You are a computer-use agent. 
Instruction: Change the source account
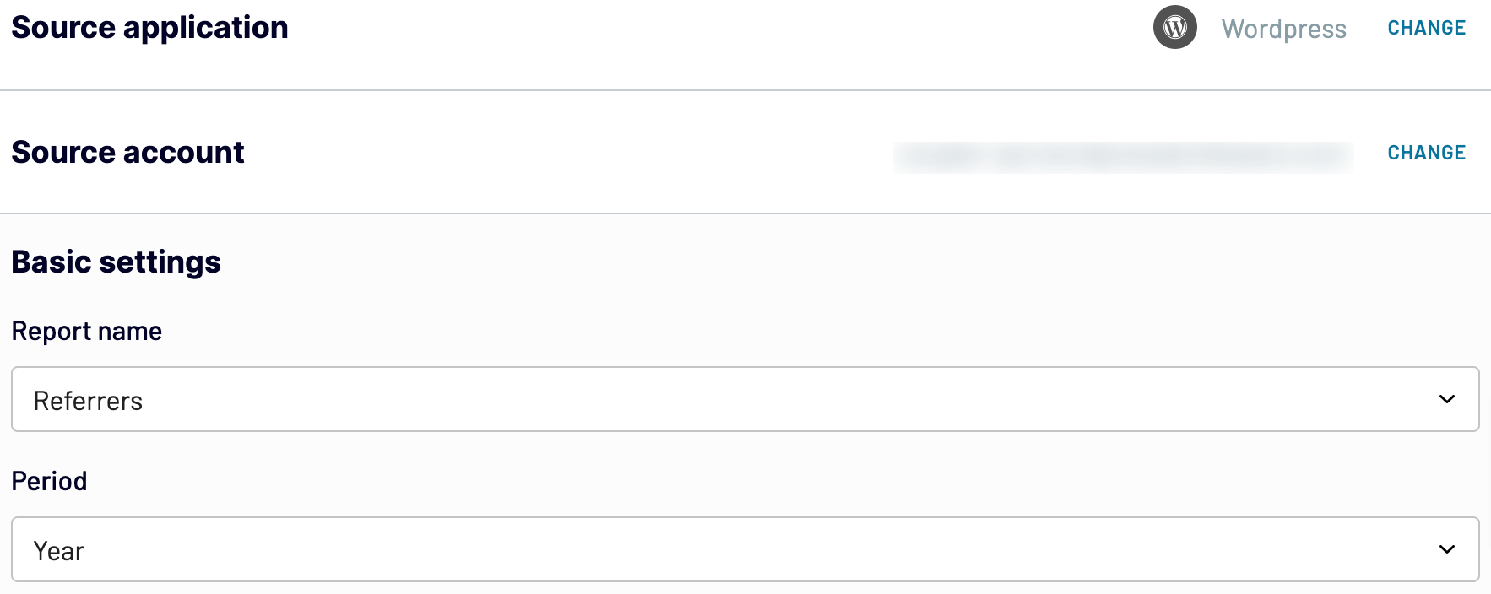click(1426, 153)
